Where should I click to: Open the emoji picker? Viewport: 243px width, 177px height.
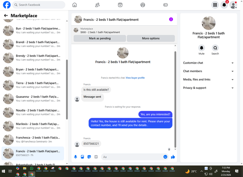pyautogui.click(x=165, y=157)
